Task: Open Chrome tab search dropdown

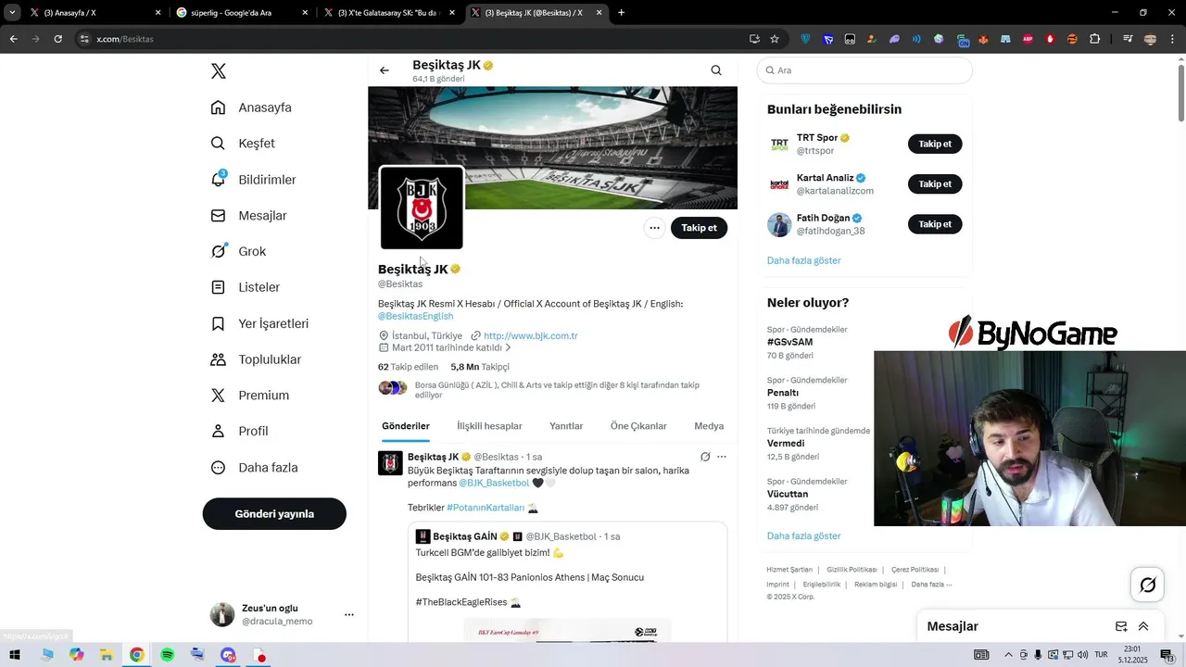Action: (x=12, y=13)
